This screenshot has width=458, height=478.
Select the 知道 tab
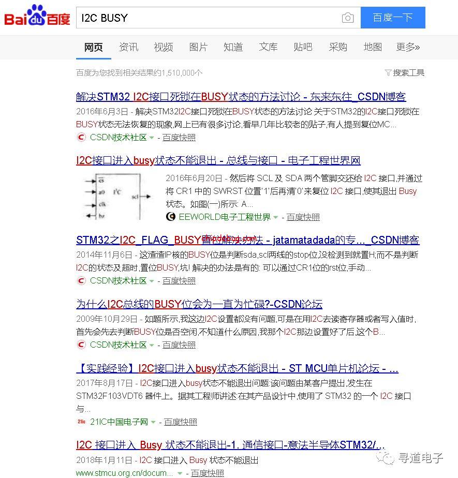point(233,47)
